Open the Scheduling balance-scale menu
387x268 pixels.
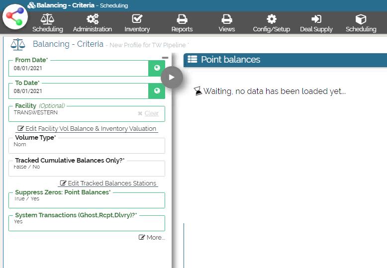(48, 23)
